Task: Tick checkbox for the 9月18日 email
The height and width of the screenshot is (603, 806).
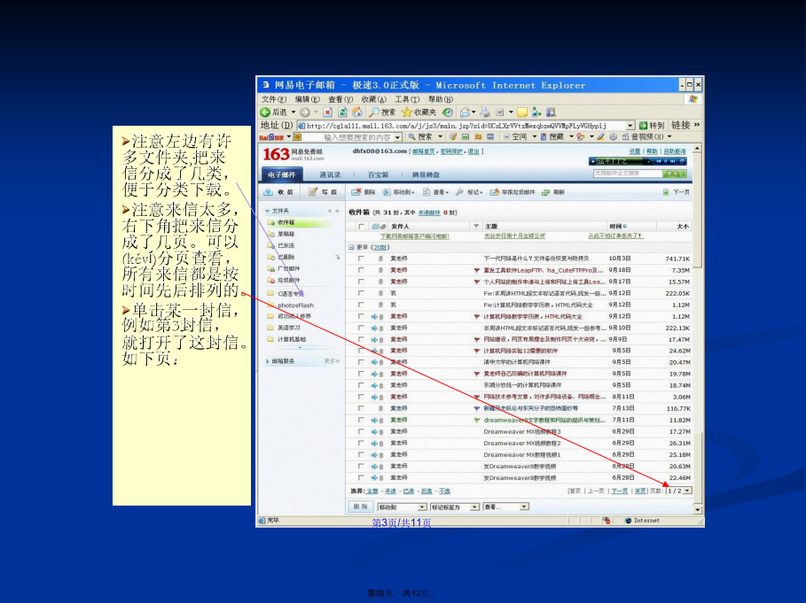Action: point(361,270)
